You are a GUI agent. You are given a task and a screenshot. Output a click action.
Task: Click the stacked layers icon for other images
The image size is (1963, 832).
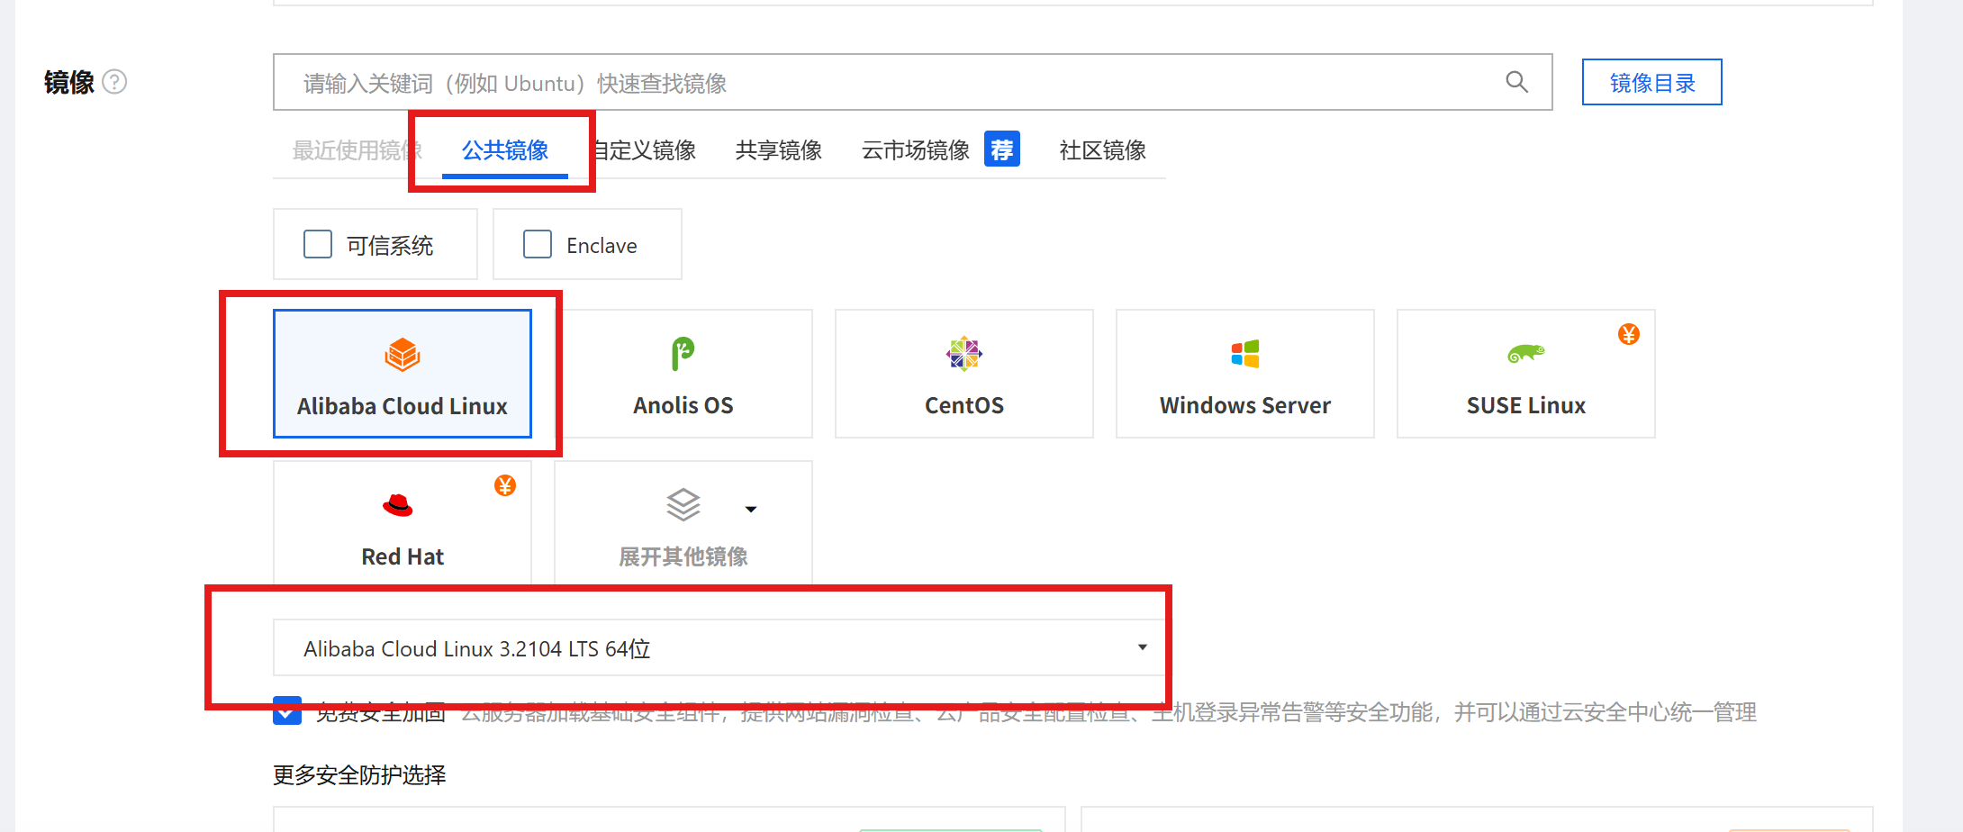point(683,505)
